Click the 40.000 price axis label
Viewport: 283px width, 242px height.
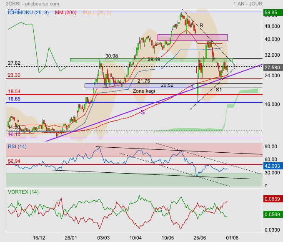(x=272, y=39)
